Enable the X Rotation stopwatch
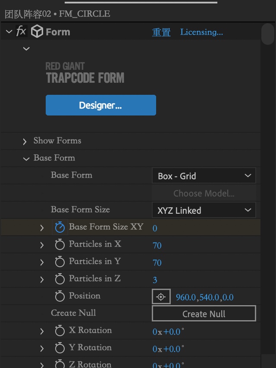 point(60,331)
